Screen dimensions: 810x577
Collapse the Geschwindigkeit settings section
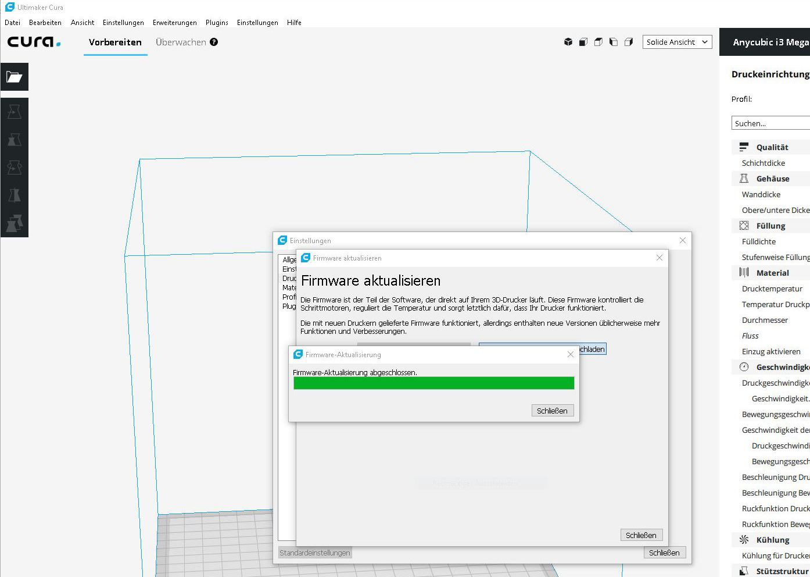[770, 367]
